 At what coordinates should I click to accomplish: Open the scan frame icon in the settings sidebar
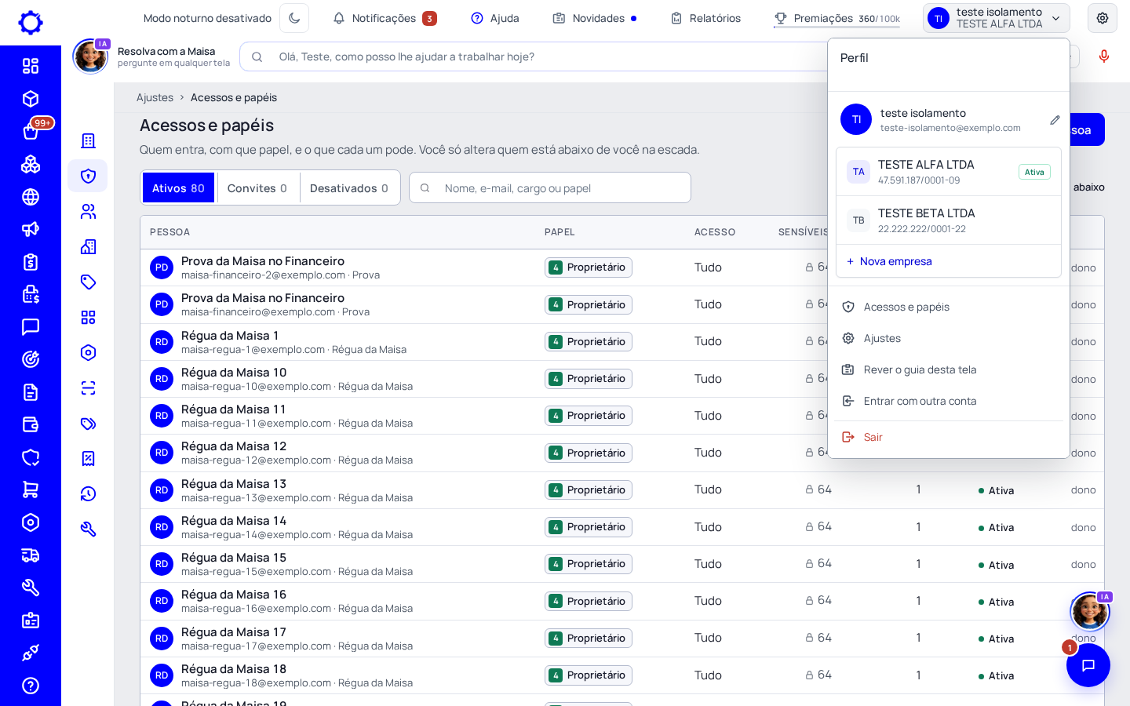coord(88,388)
